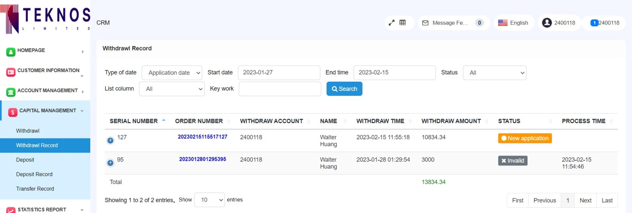The height and width of the screenshot is (213, 632).
Task: Open the Type of date dropdown
Action: tap(172, 73)
